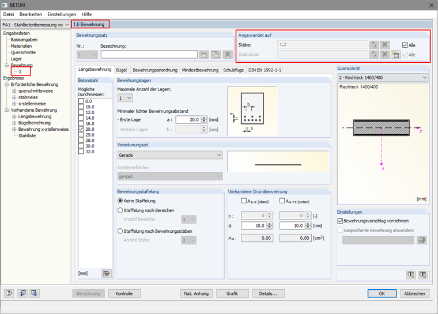
Task: Confirm with the OK button
Action: (x=382, y=293)
